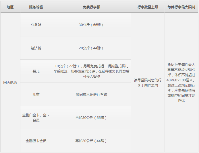This screenshot has height=153, width=199.
Task: Select the 20公斤（44磅） allowance cell
Action: pos(91,48)
